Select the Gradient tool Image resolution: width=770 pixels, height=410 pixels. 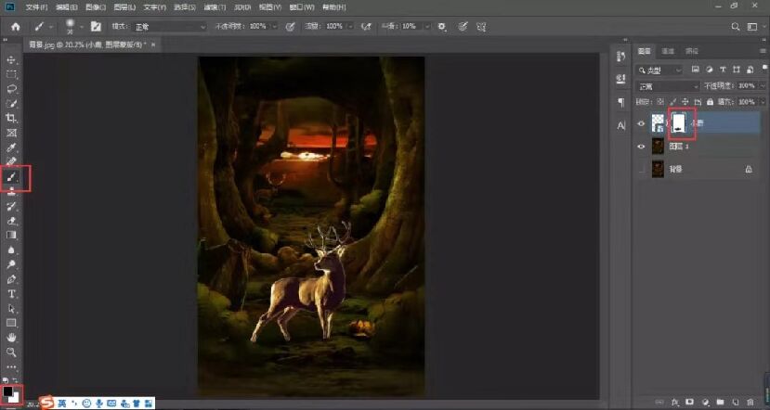click(11, 236)
